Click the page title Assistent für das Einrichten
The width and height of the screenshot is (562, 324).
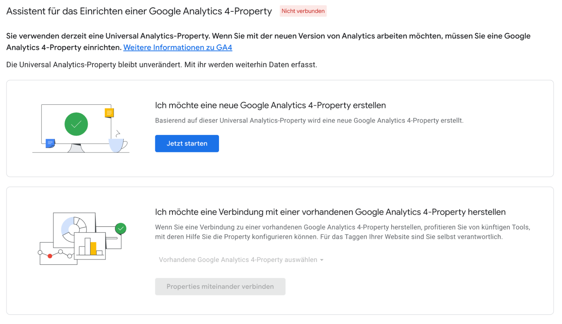[139, 11]
